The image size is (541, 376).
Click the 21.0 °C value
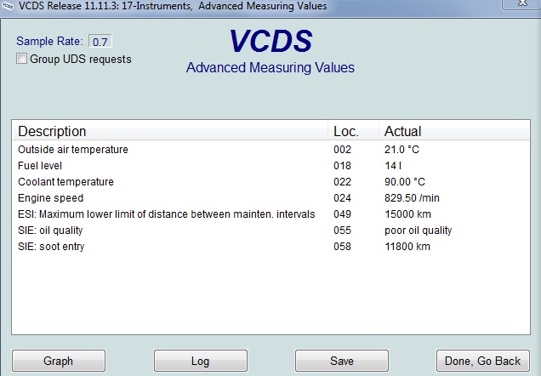pos(401,150)
